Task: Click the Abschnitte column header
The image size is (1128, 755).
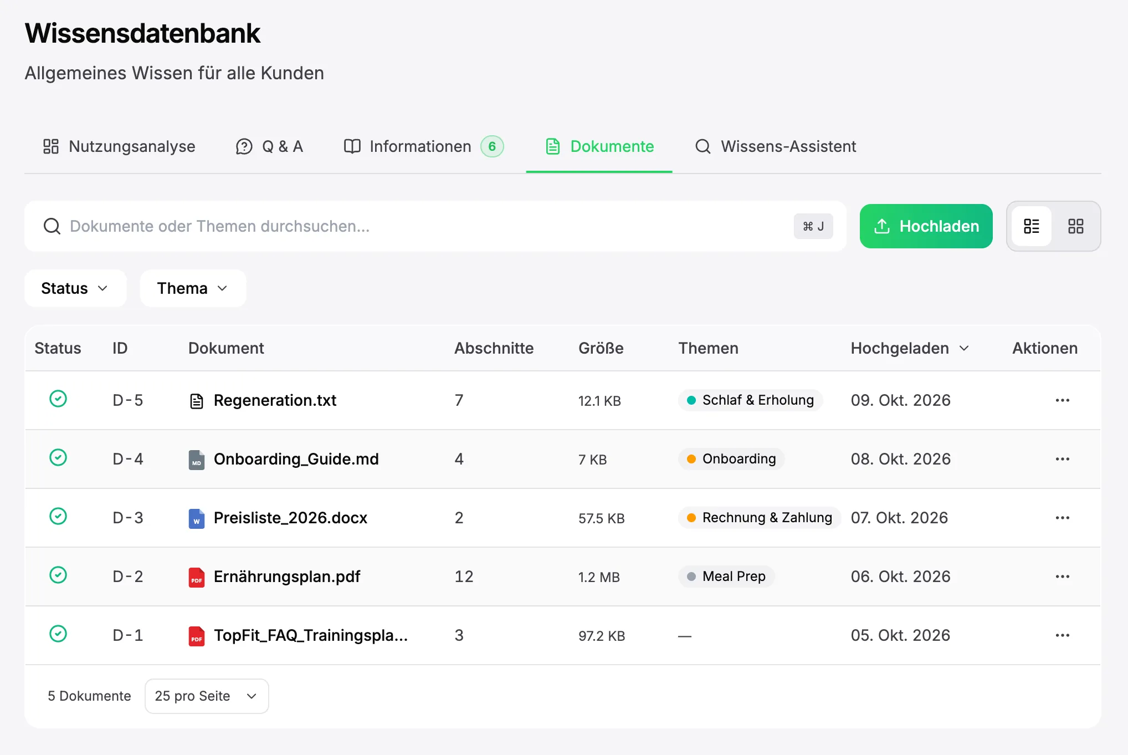Action: click(x=494, y=348)
